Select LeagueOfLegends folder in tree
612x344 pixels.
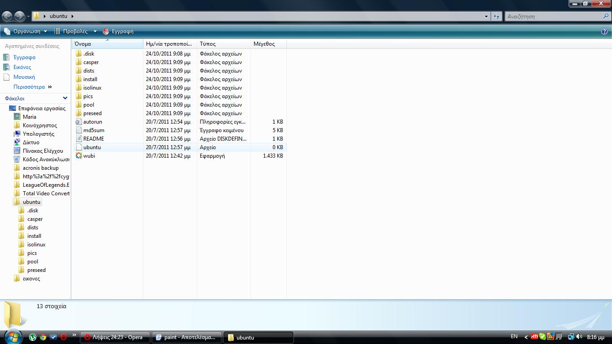[46, 185]
